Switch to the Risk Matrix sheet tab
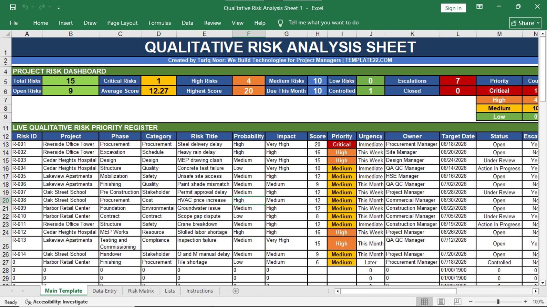The height and width of the screenshot is (307, 547). click(x=141, y=291)
